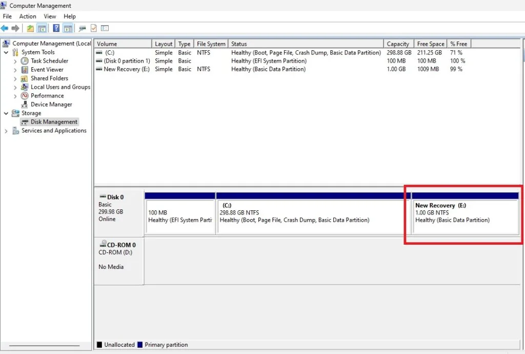Sort by the Layout column header

[164, 44]
